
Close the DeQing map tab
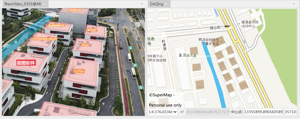point(166,4)
